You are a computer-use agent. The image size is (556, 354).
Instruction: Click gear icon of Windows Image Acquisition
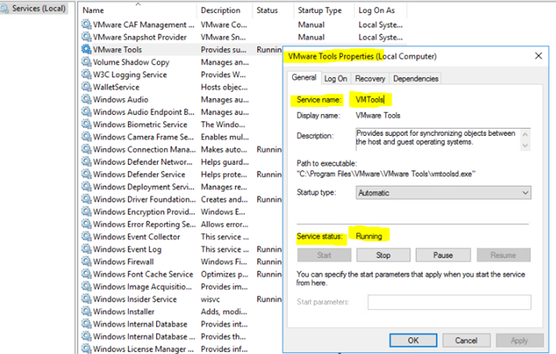click(x=86, y=286)
